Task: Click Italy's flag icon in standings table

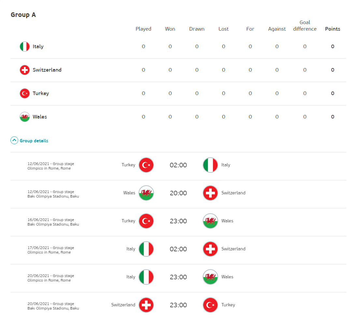Action: click(25, 47)
